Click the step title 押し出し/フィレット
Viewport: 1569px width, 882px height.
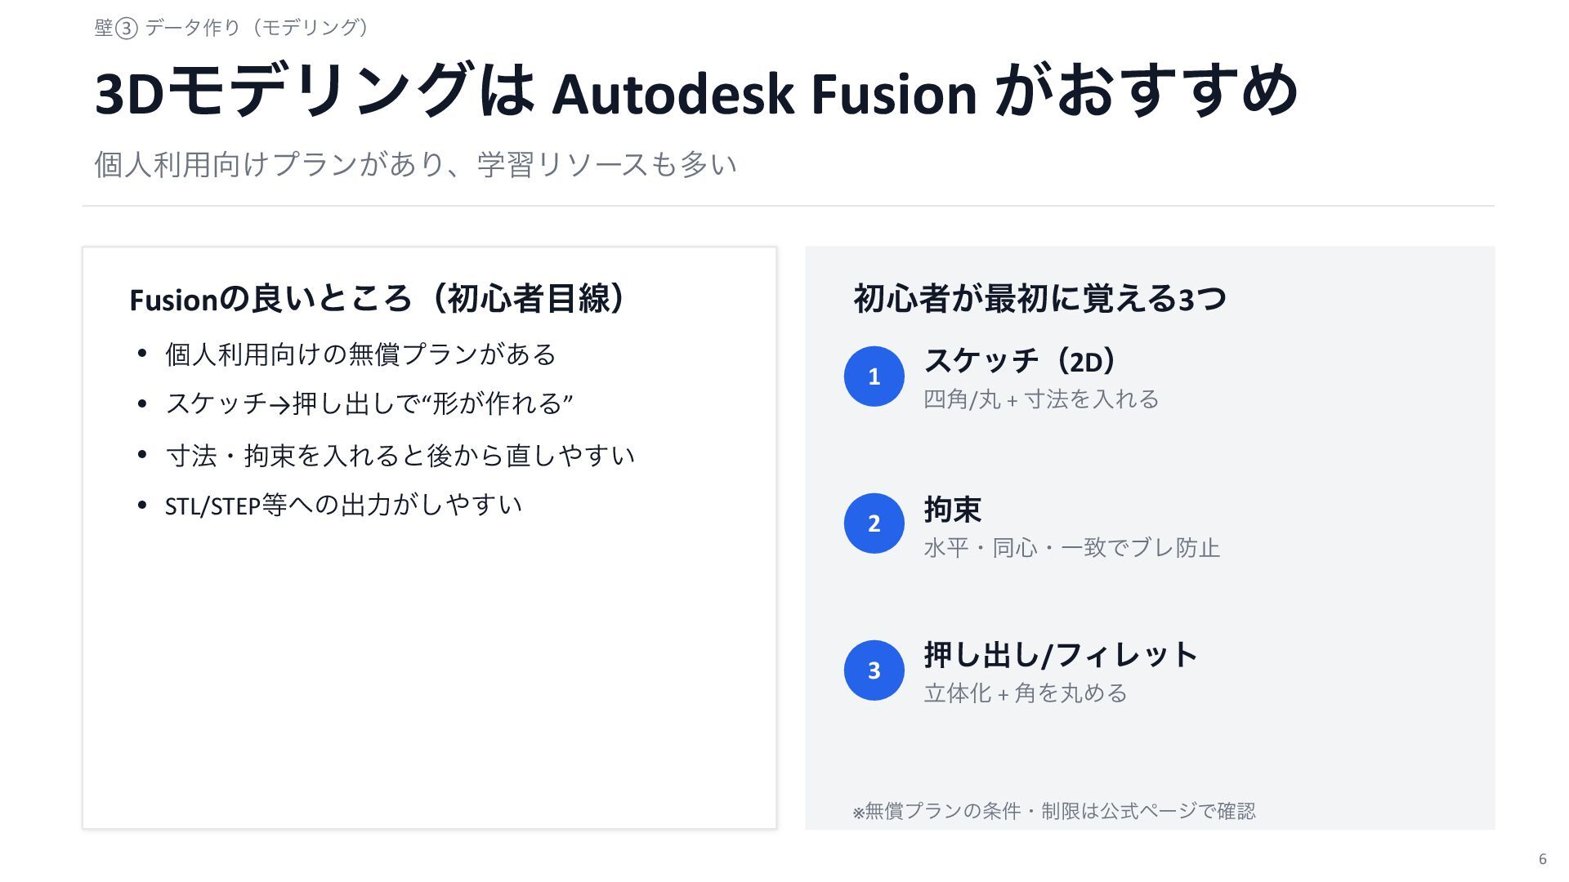click(x=1061, y=655)
